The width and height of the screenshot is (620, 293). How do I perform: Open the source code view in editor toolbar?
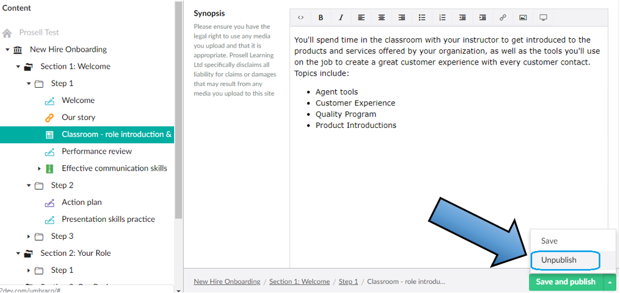click(x=301, y=18)
